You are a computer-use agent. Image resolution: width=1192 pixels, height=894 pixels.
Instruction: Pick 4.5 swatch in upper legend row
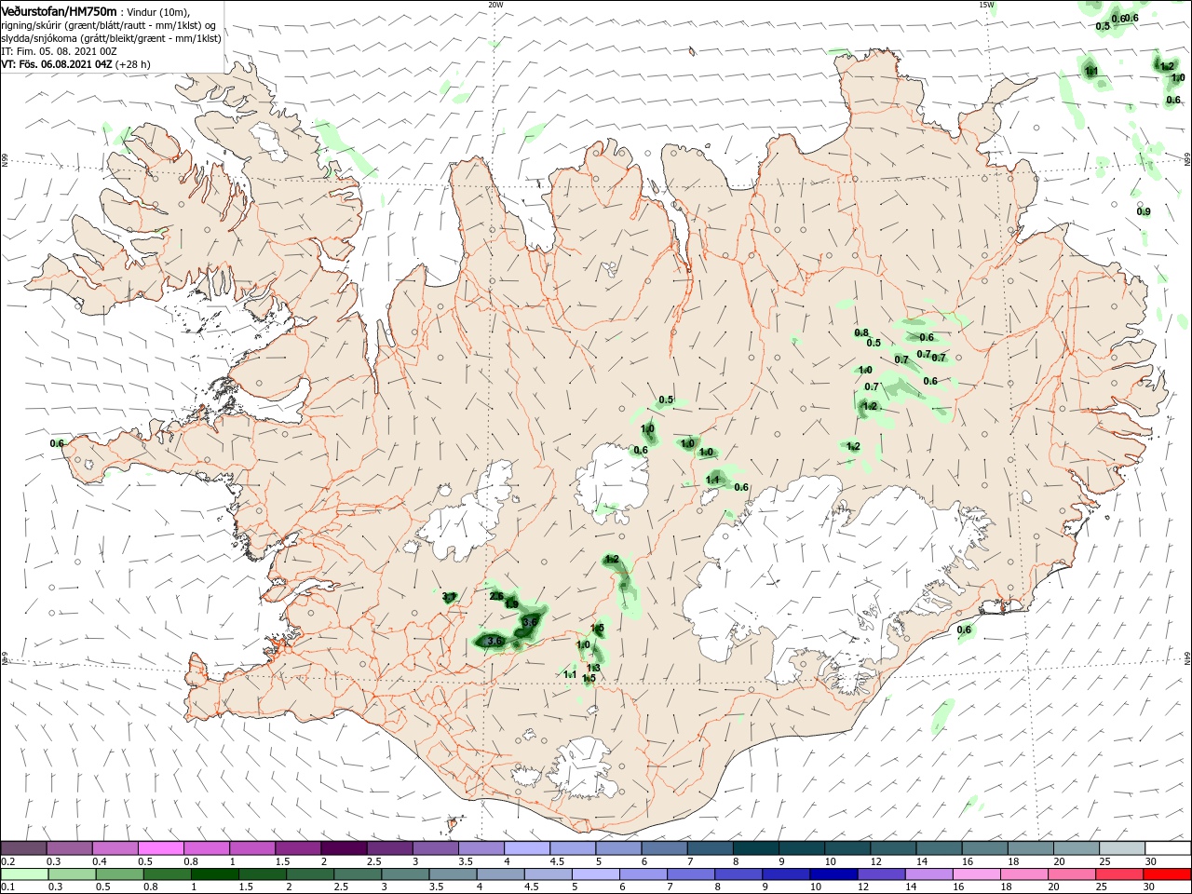[572, 848]
